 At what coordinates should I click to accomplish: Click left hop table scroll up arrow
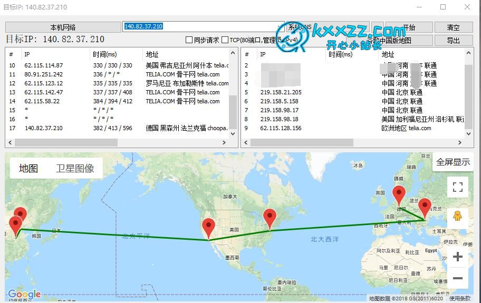[233, 53]
